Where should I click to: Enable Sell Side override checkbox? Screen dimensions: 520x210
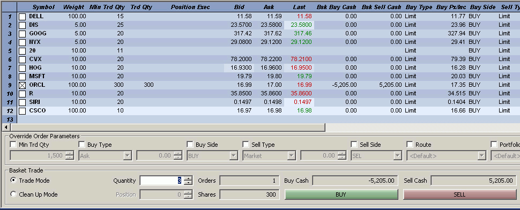354,145
